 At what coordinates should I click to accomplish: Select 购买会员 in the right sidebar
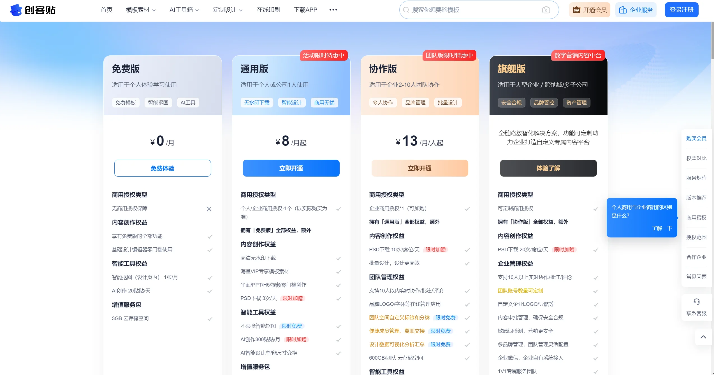(696, 138)
